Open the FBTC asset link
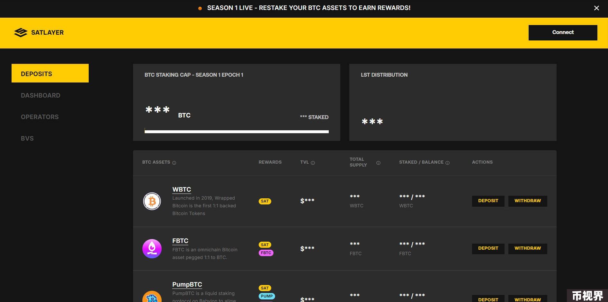The image size is (608, 302). pos(180,241)
